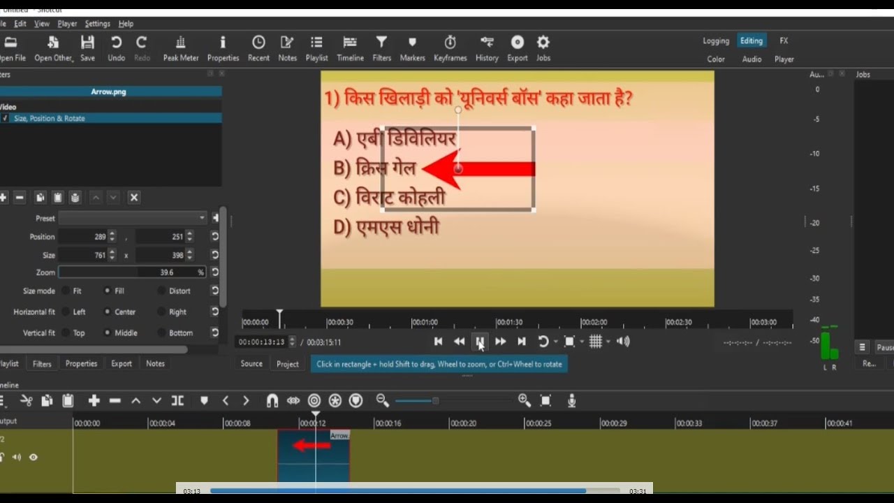
Task: Open the Markers toolbar icon
Action: click(x=412, y=48)
